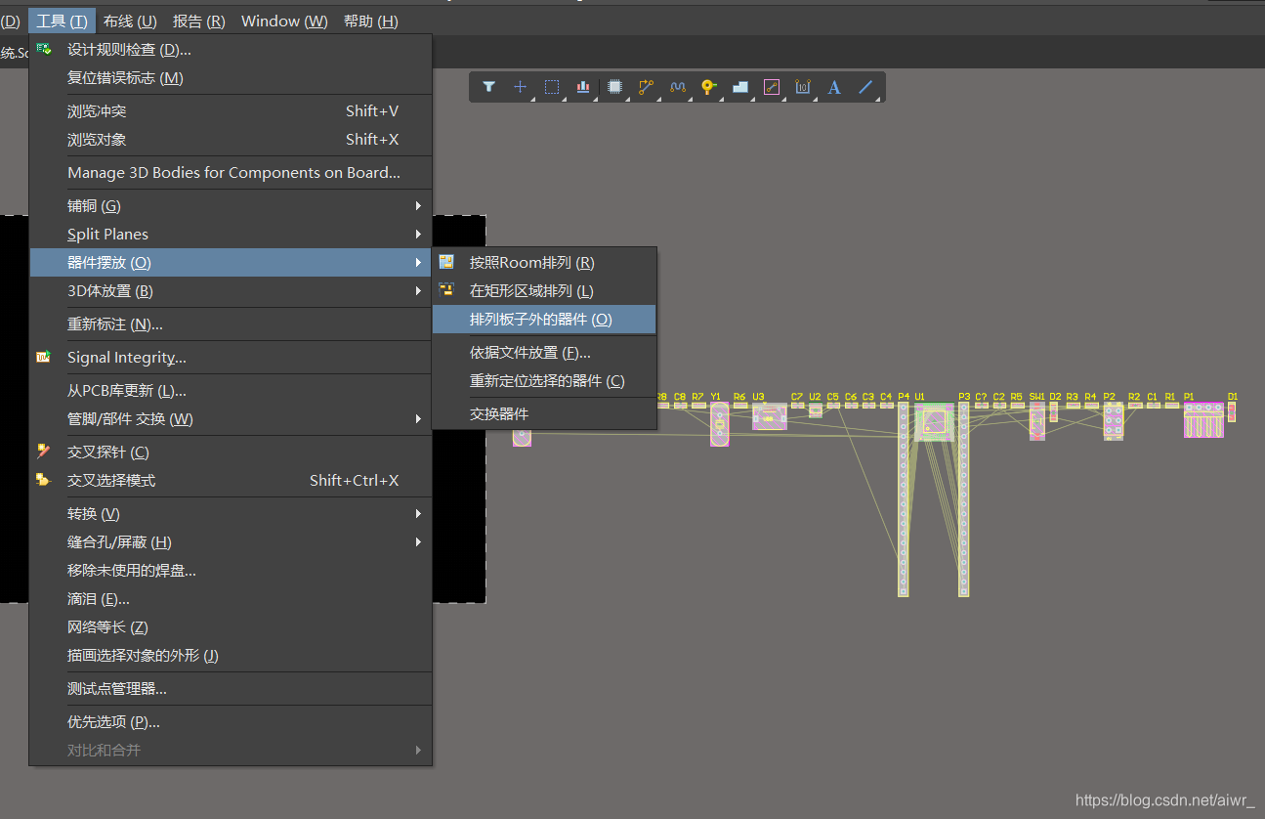
Task: Open the 帮助 (H) menu
Action: [371, 21]
